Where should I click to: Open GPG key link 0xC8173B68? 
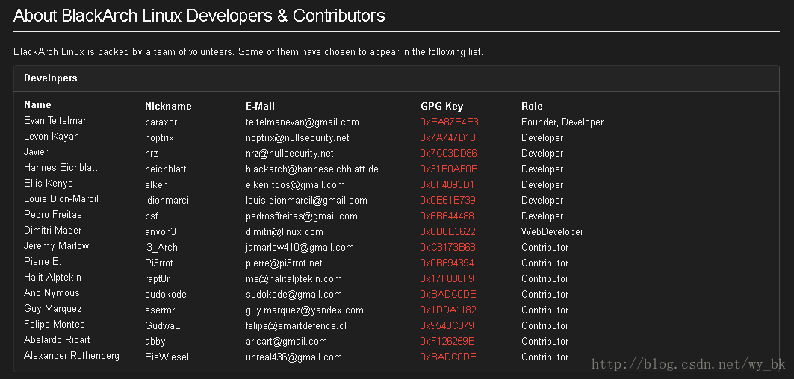[447, 248]
